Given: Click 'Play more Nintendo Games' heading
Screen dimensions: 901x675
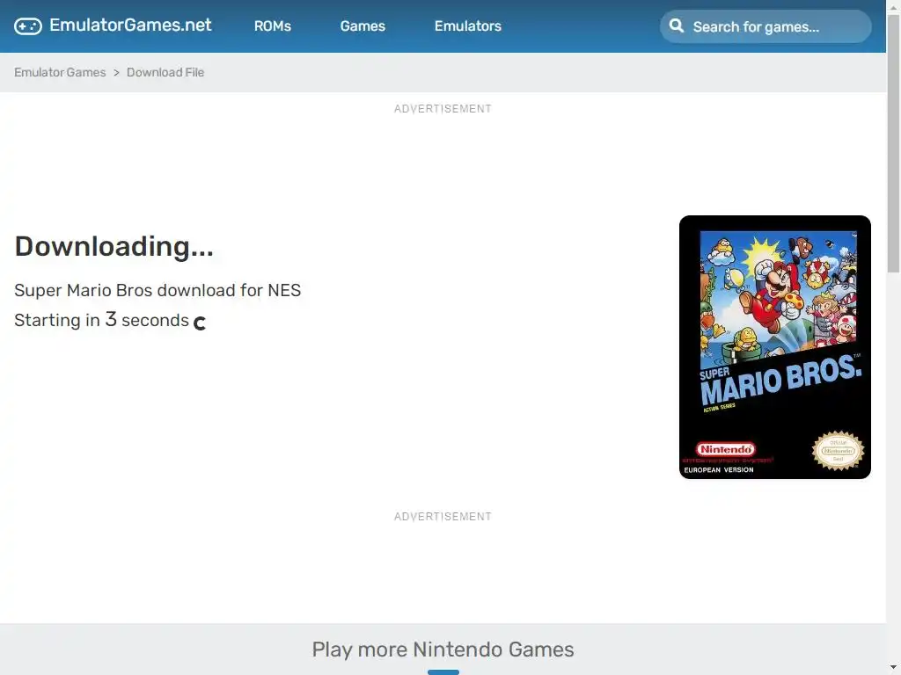Looking at the screenshot, I should click(443, 650).
